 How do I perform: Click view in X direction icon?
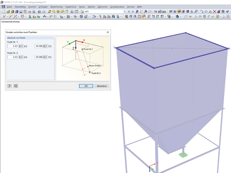[x=149, y=17]
